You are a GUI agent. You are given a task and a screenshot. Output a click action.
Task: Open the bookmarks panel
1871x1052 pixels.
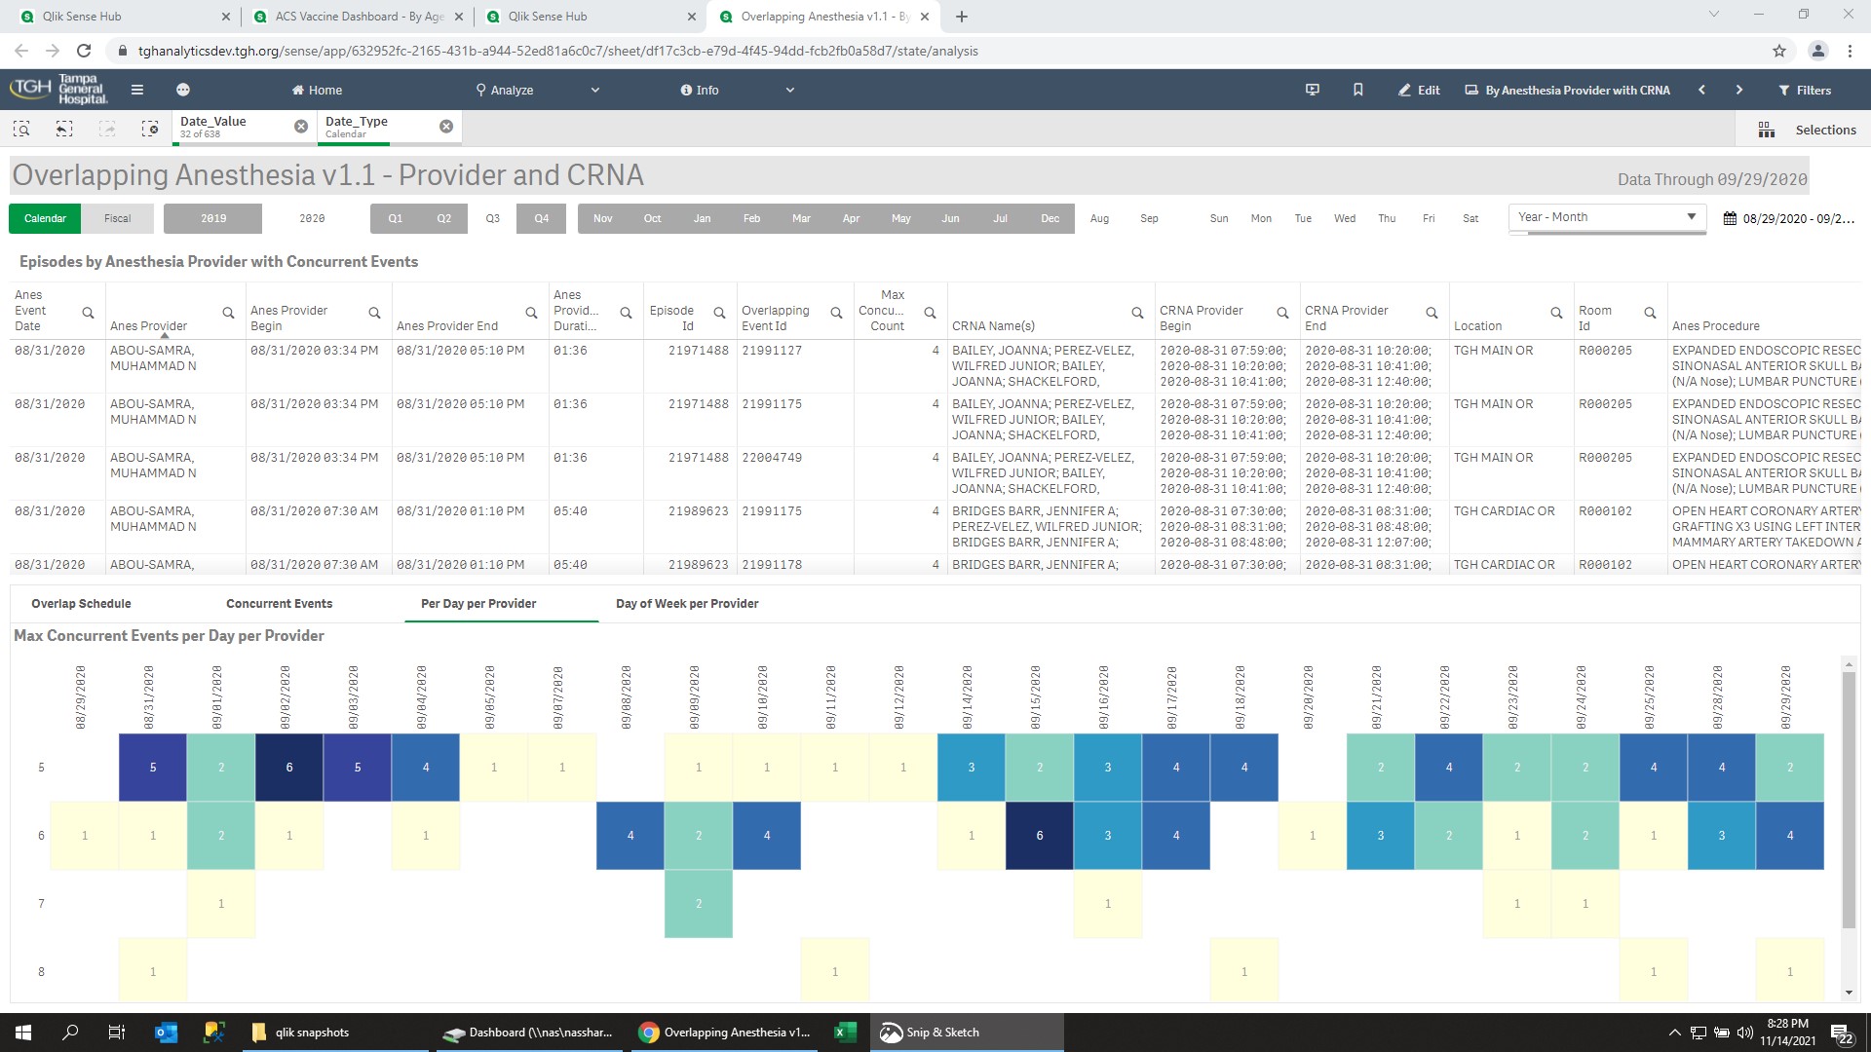point(1357,90)
